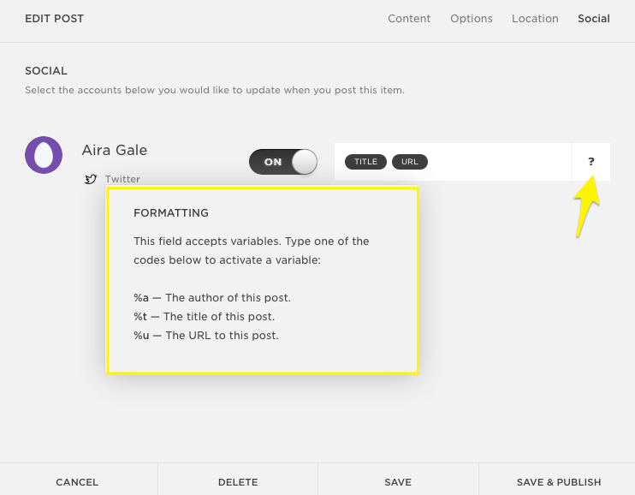Click the Twitter bird icon
The image size is (635, 495).
pos(90,179)
